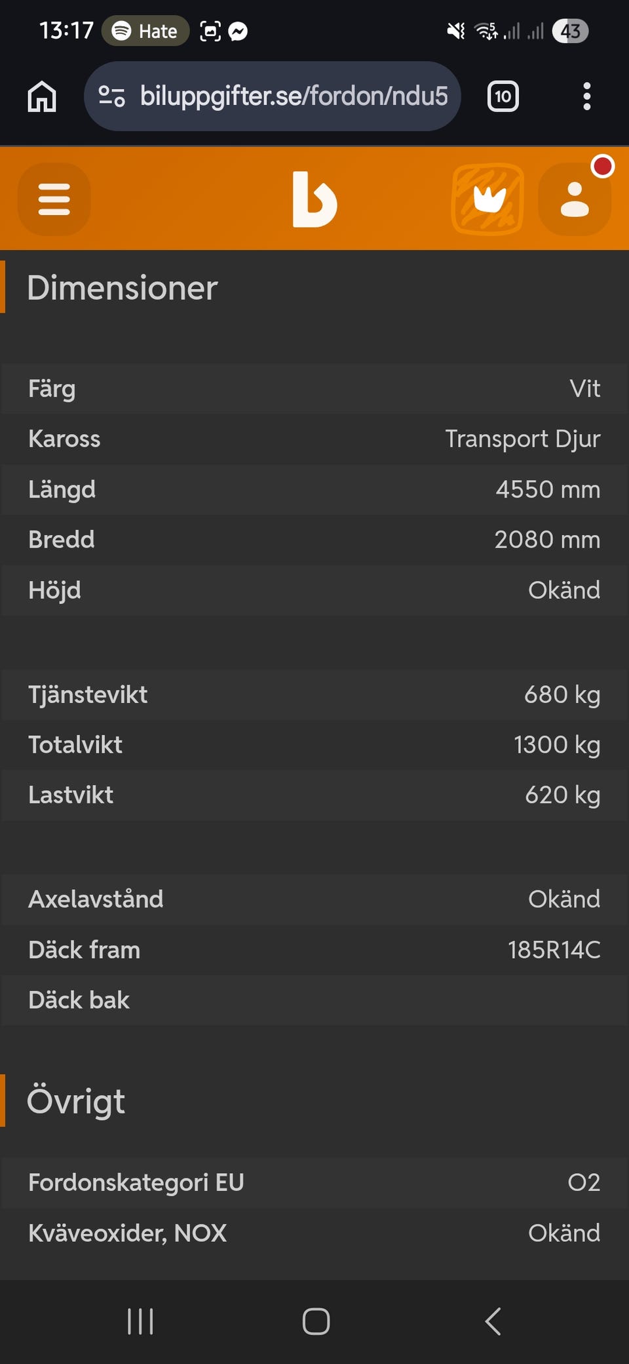This screenshot has height=1364, width=629.
Task: Tap the site settings icon in address bar
Action: click(111, 96)
